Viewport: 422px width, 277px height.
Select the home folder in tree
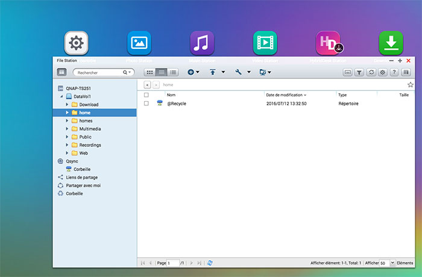(x=95, y=113)
